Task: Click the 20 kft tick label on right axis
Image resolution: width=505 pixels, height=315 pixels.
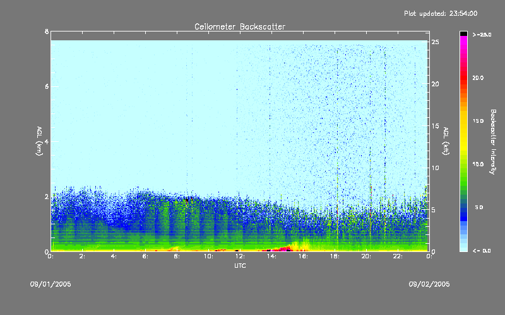Action: 435,84
